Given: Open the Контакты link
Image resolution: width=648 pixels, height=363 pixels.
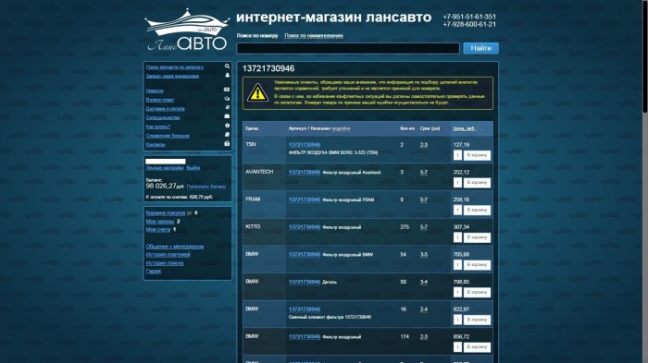Looking at the screenshot, I should [156, 145].
